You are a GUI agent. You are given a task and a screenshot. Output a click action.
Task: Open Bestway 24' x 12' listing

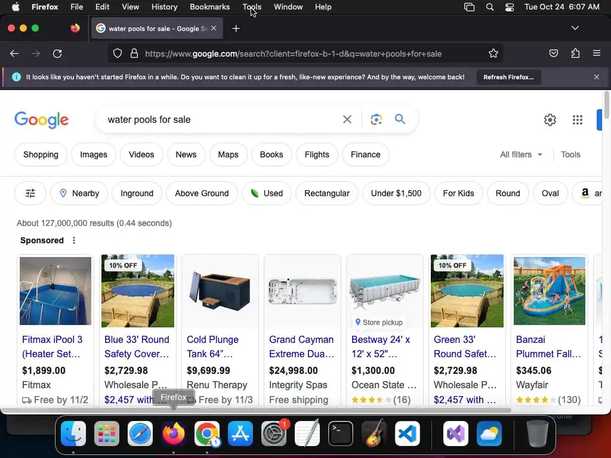[x=381, y=346]
